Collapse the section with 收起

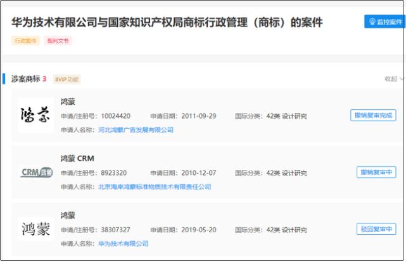[394, 79]
